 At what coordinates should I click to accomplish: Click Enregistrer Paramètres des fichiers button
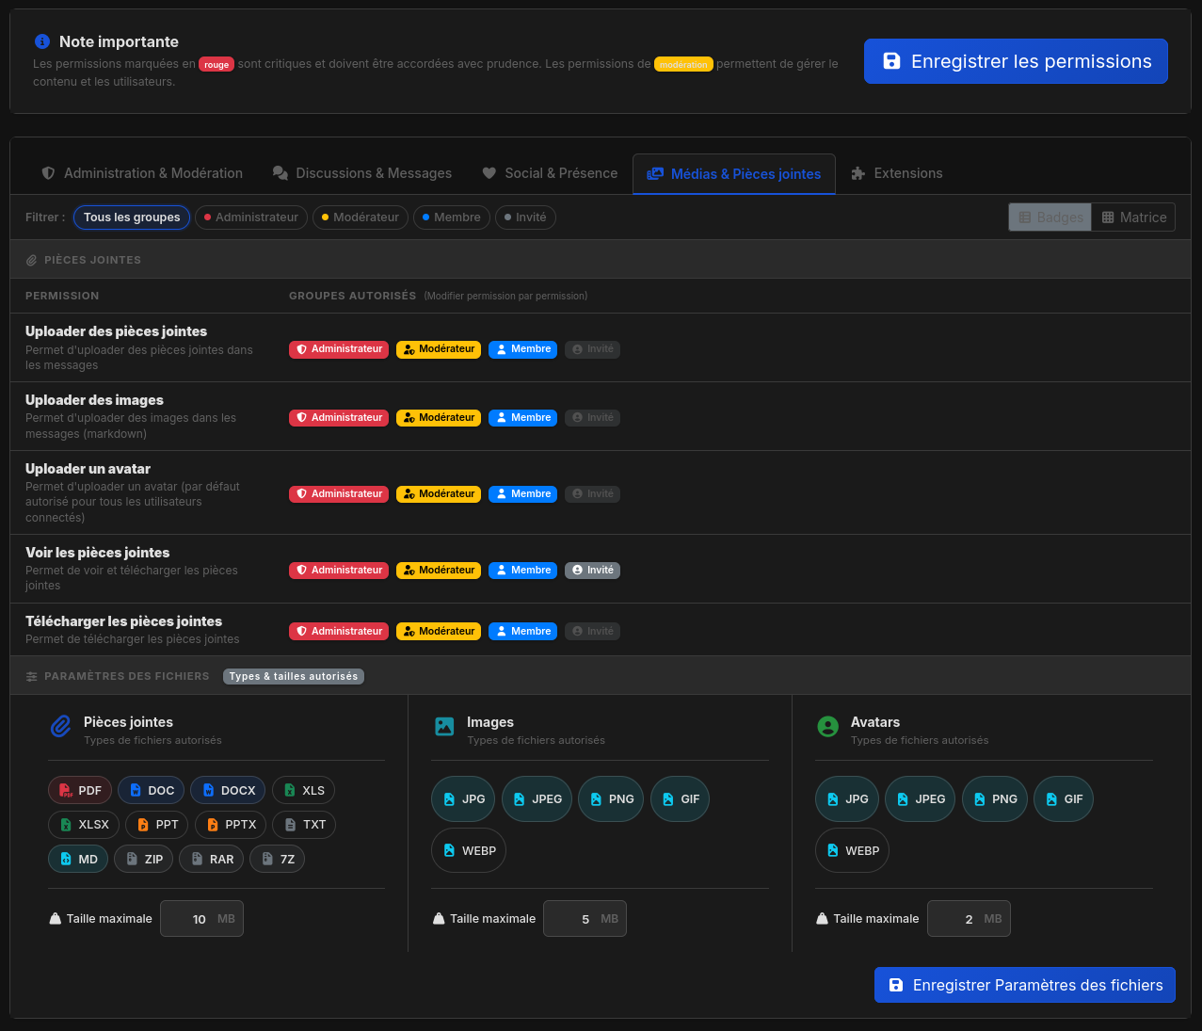click(x=1024, y=985)
